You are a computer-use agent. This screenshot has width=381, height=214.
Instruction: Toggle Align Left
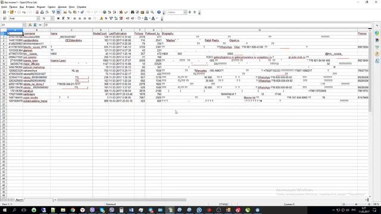[x=74, y=18]
